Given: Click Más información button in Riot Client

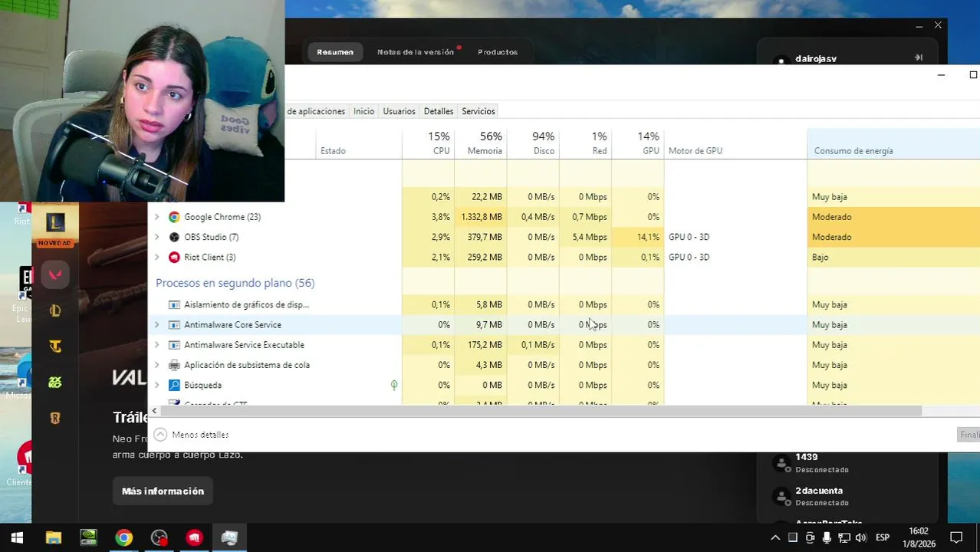Looking at the screenshot, I should 163,491.
